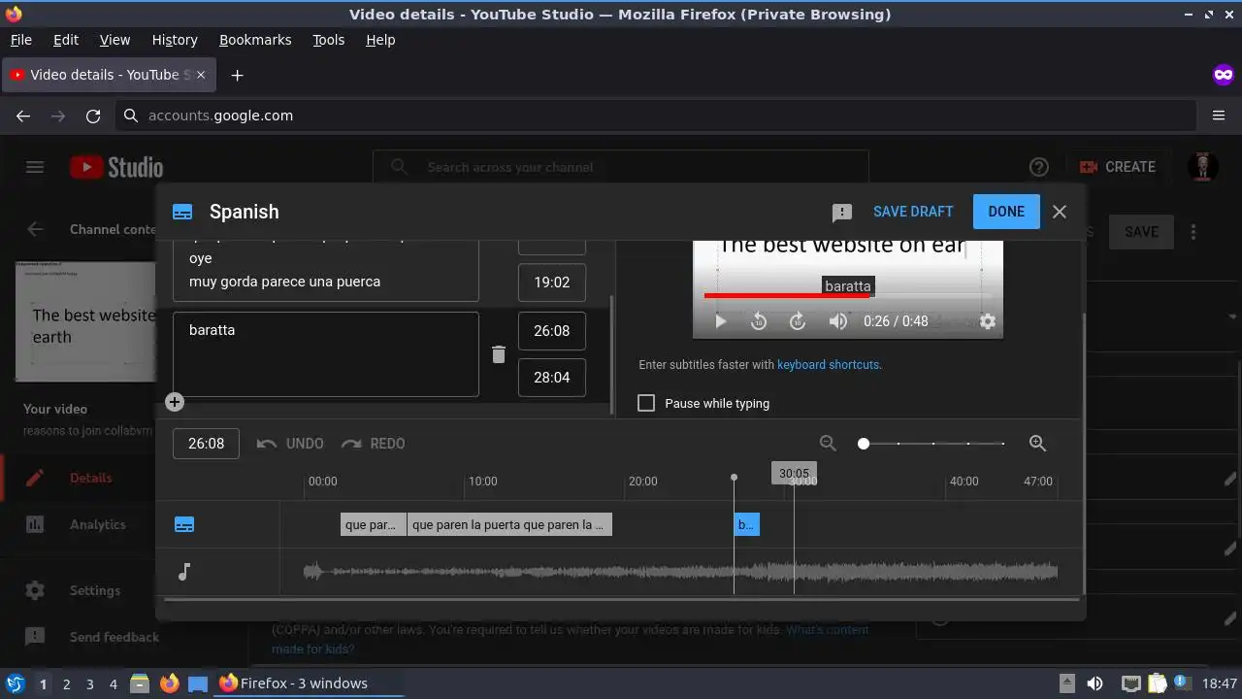
Task: Click the current time field under captions
Action: pos(206,444)
